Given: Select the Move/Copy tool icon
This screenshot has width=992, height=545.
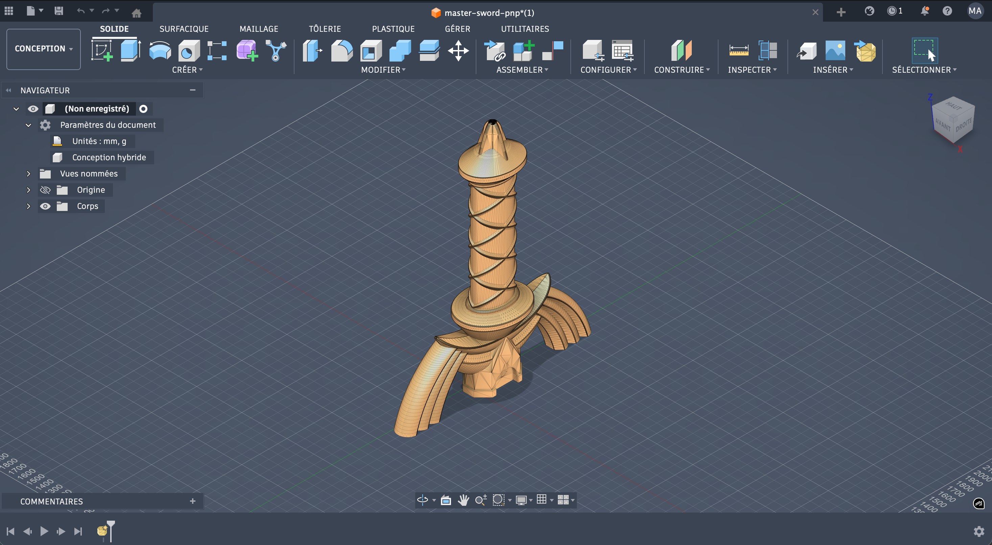Looking at the screenshot, I should point(458,51).
